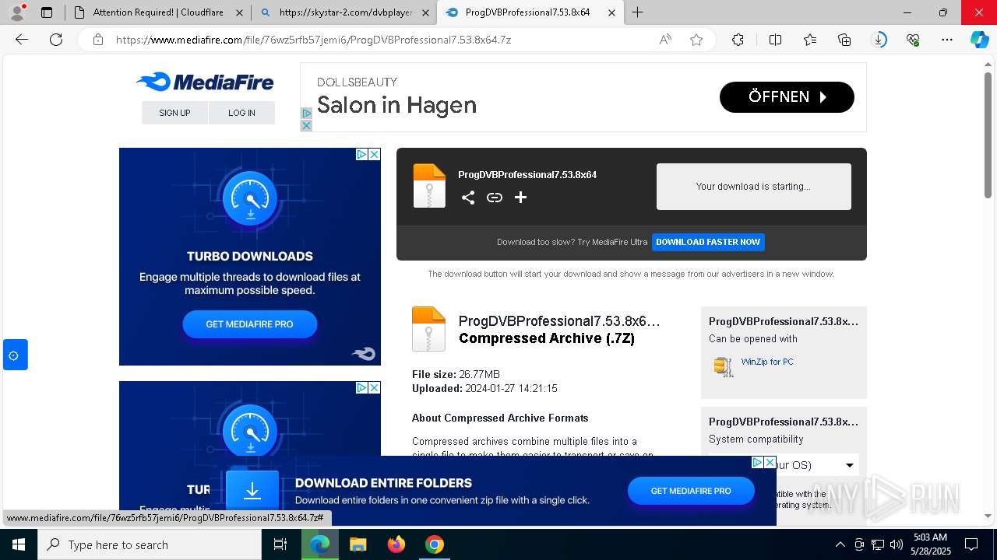Open Task View on taskbar
This screenshot has width=997, height=560.
tap(280, 544)
